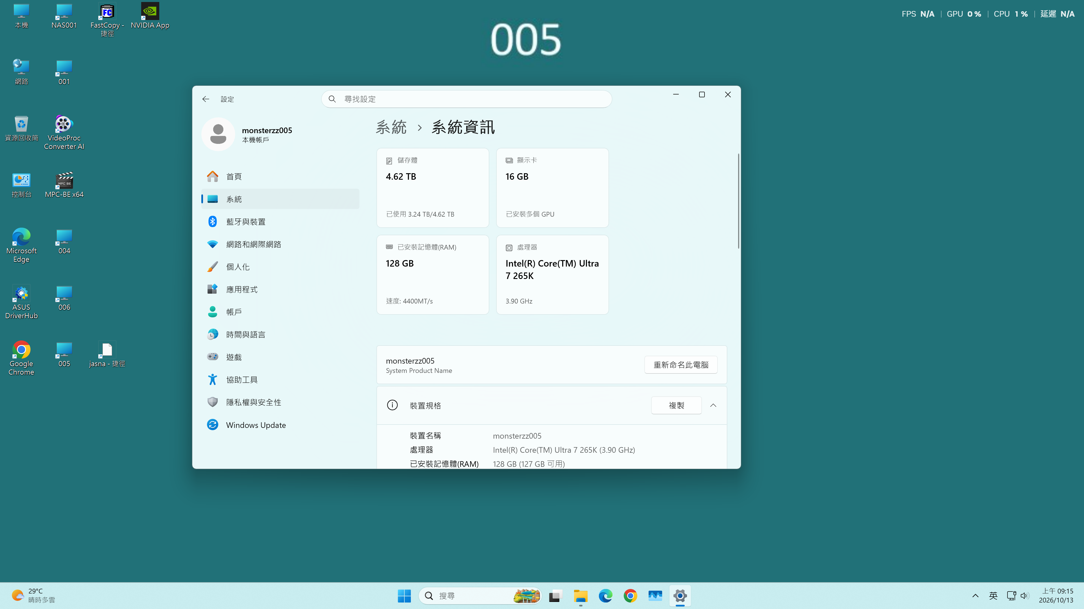
Task: Select the Google Chrome desktop icon
Action: pyautogui.click(x=21, y=359)
